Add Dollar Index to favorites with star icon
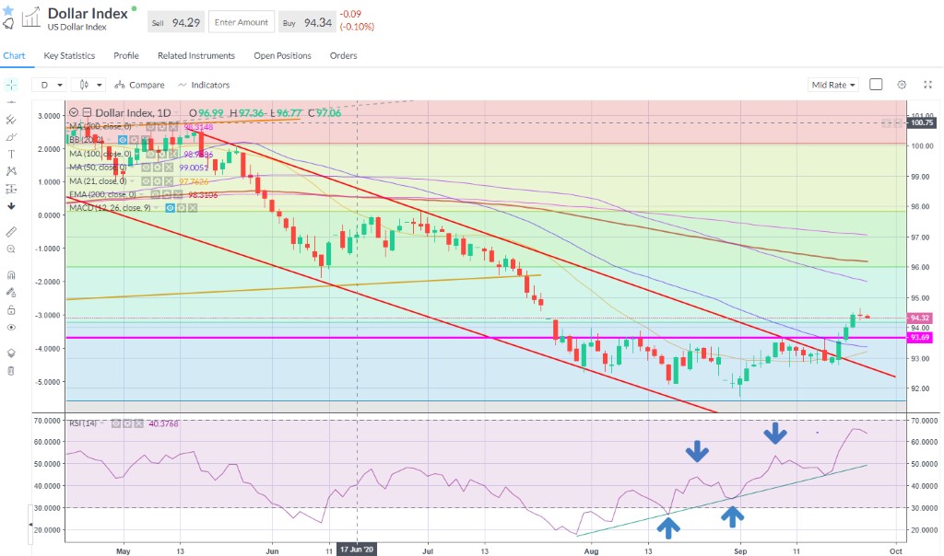The height and width of the screenshot is (556, 944). (x=7, y=10)
